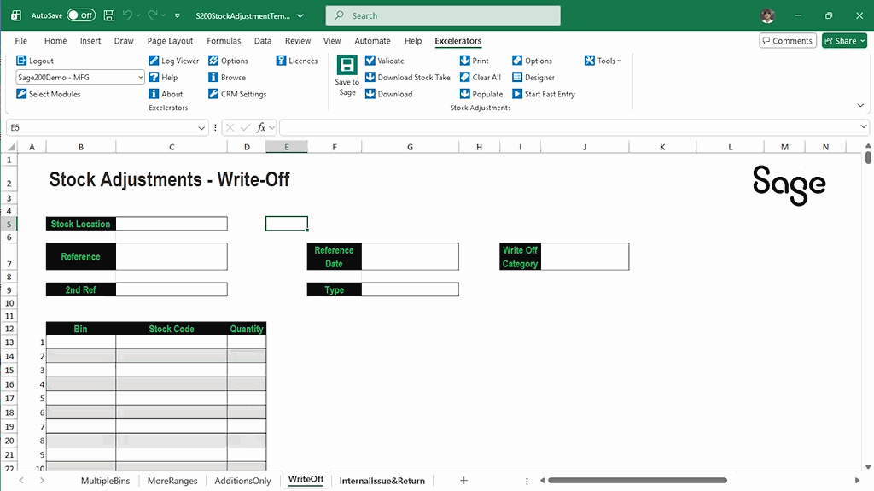Open the Share button dropdown
874x491 pixels.
tap(863, 41)
